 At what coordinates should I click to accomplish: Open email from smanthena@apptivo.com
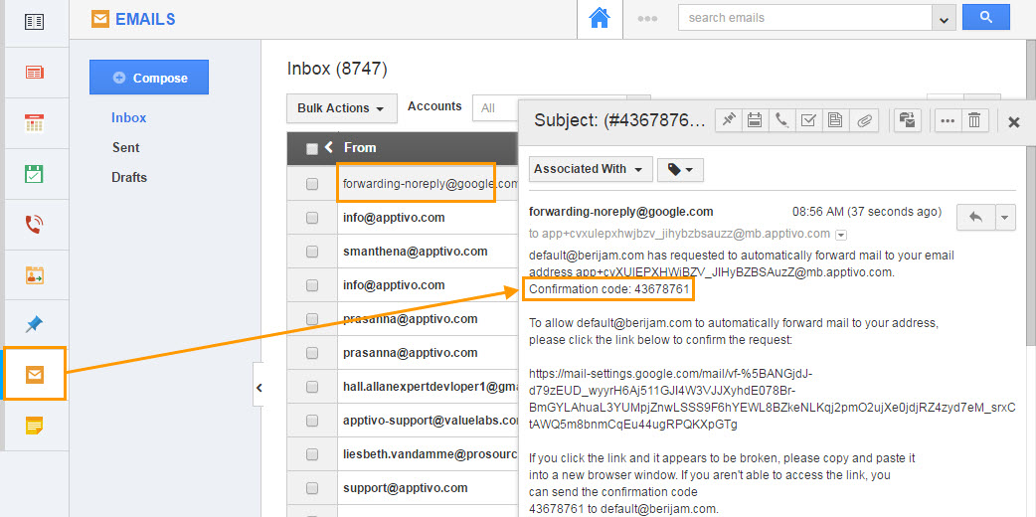pos(415,252)
